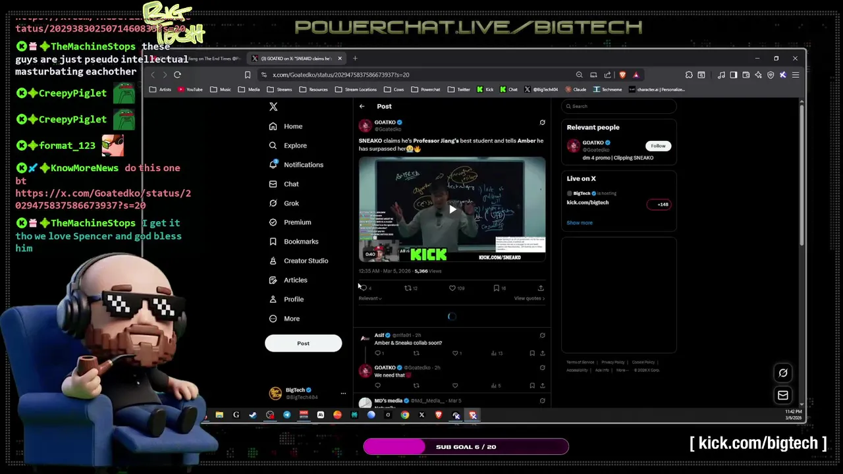Open account switcher menu beside BigTech
This screenshot has height=474, width=843.
click(342, 394)
